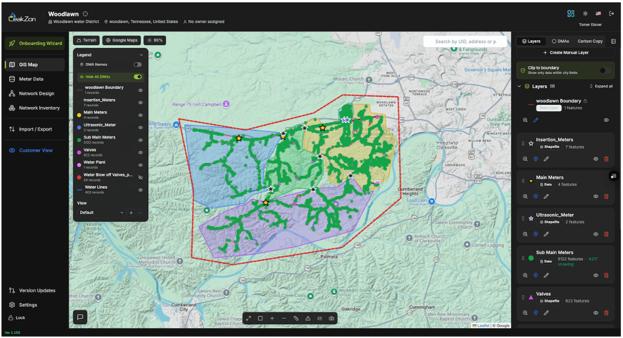The image size is (623, 338).
Task: Edit woodlawn Boundary with blue pencil
Action: [x=536, y=119]
